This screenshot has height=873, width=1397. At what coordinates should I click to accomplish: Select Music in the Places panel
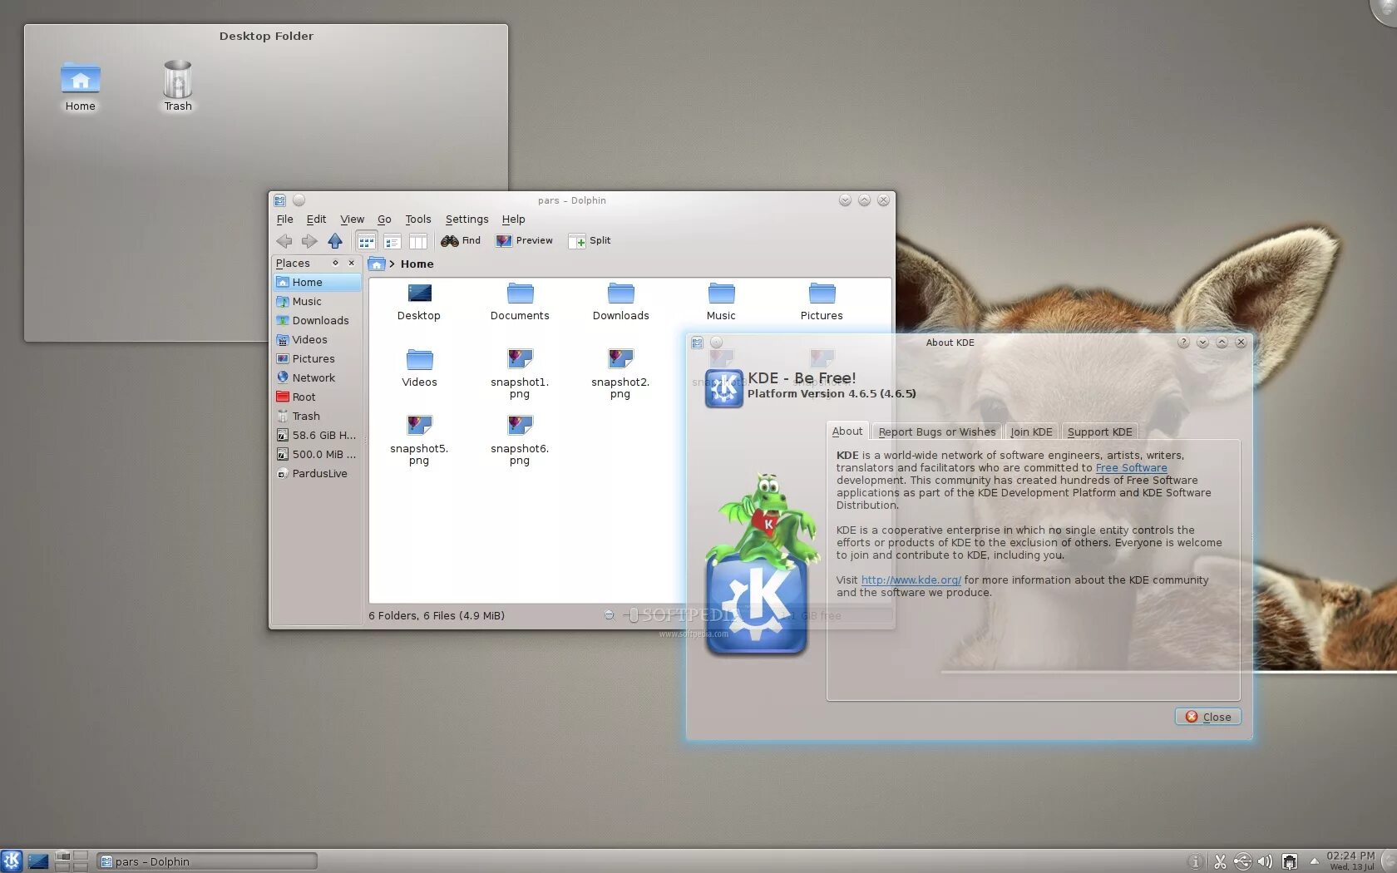[x=317, y=302]
